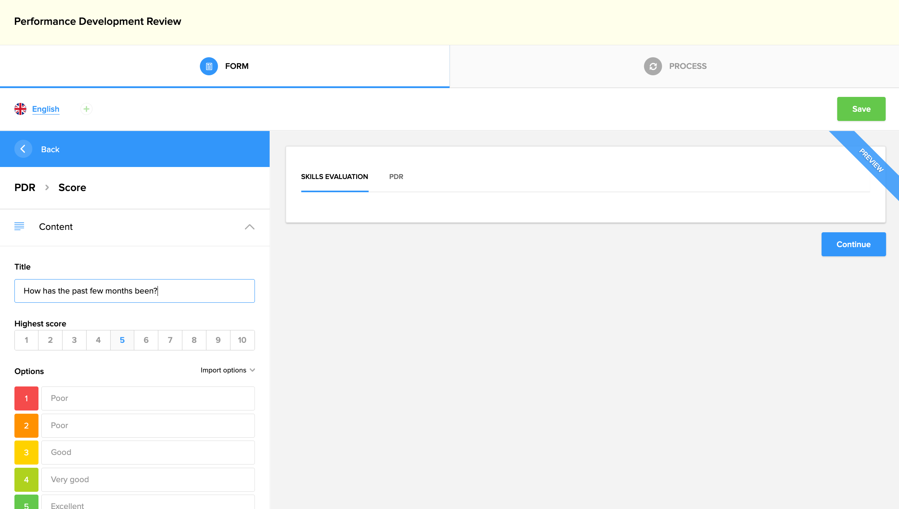Screen dimensions: 899x509
Task: Click the breadcrumb chevron after PDR
Action: coord(47,187)
